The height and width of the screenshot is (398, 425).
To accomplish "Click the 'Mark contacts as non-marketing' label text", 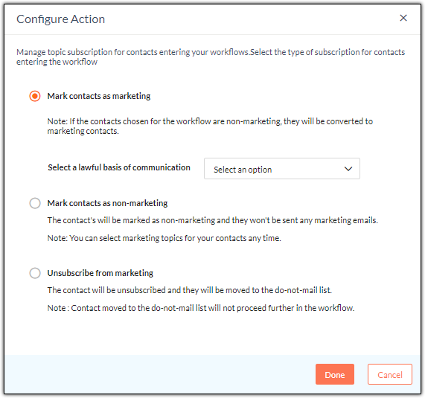I will [x=107, y=203].
